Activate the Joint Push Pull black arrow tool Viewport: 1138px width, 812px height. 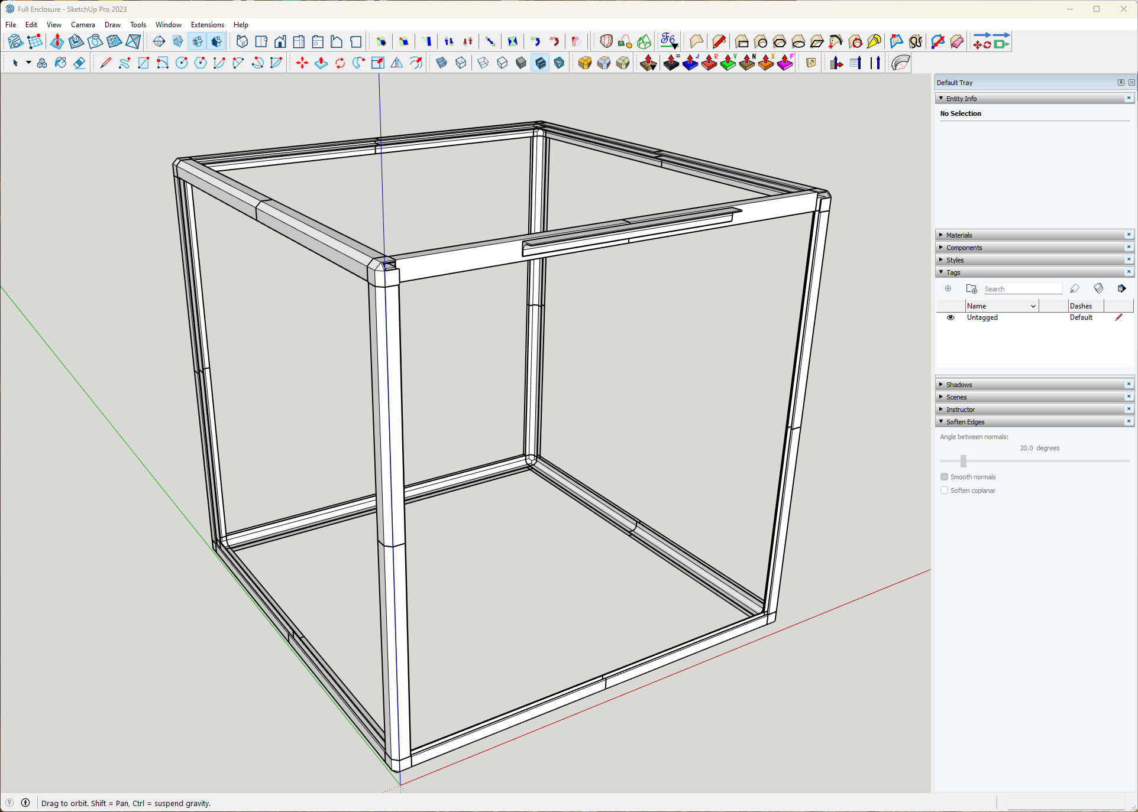(x=671, y=63)
